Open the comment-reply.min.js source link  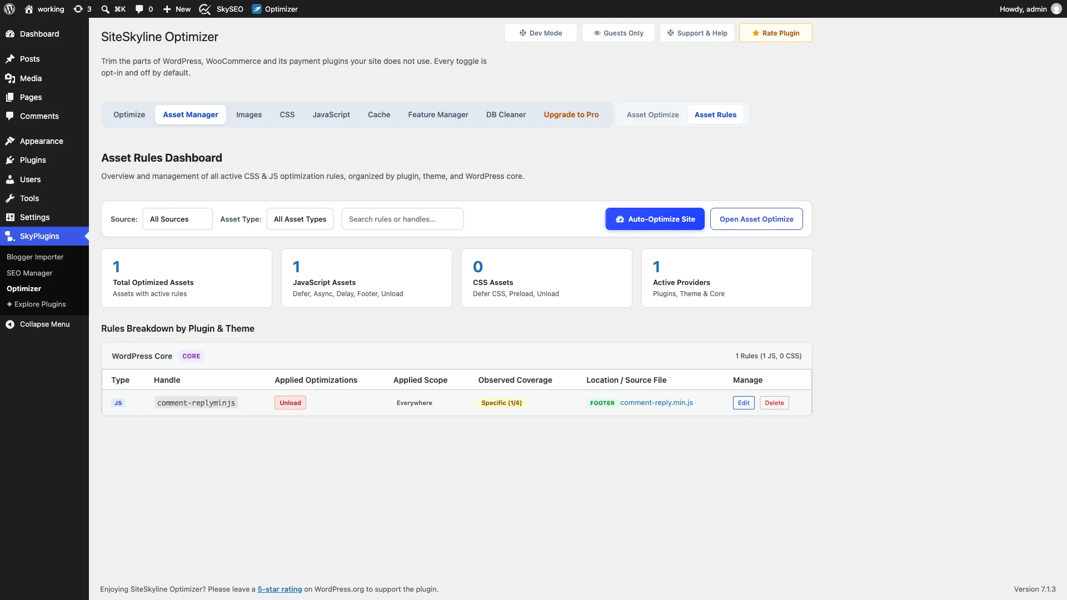(656, 403)
